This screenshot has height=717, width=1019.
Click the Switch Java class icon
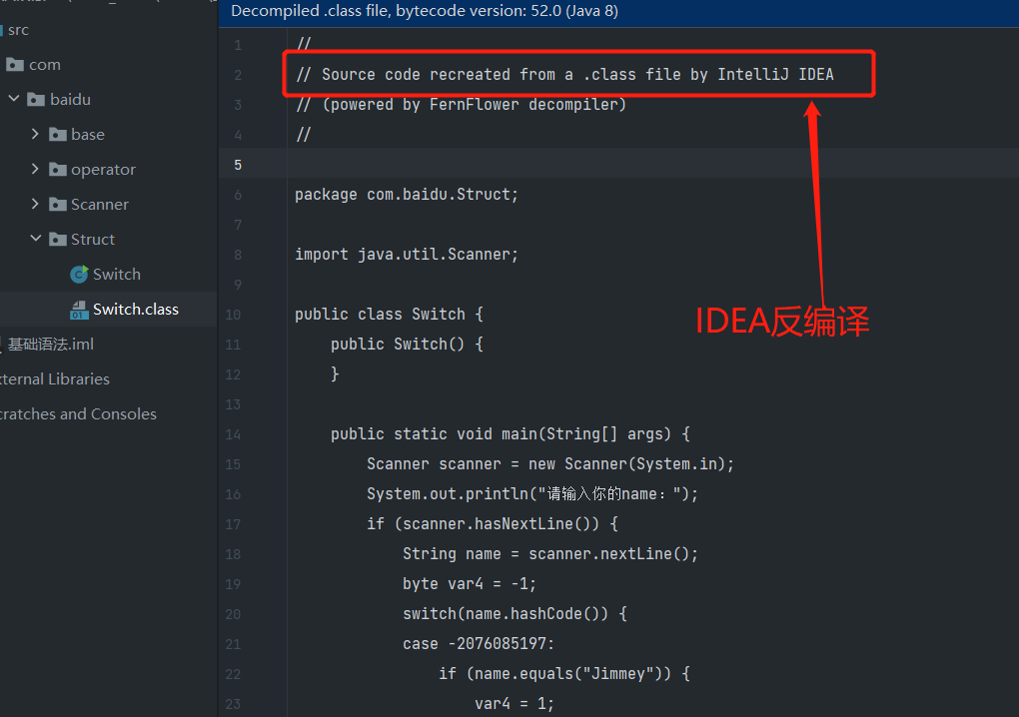[79, 274]
